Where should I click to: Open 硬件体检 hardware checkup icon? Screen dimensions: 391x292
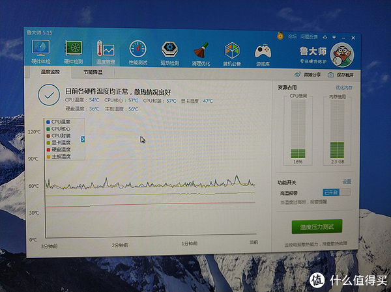click(x=40, y=51)
